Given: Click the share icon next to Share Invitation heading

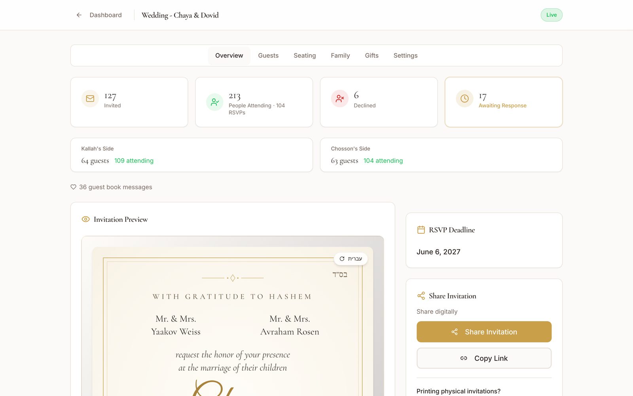Looking at the screenshot, I should click(421, 296).
